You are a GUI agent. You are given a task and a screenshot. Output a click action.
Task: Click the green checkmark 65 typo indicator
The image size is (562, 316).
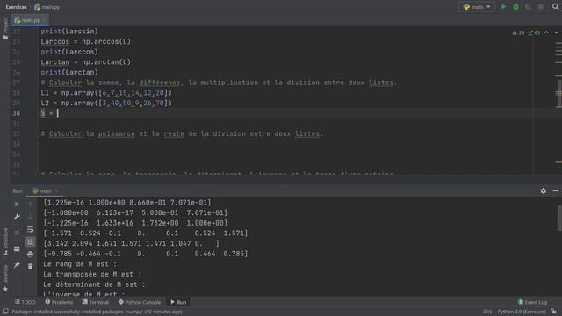pos(534,32)
